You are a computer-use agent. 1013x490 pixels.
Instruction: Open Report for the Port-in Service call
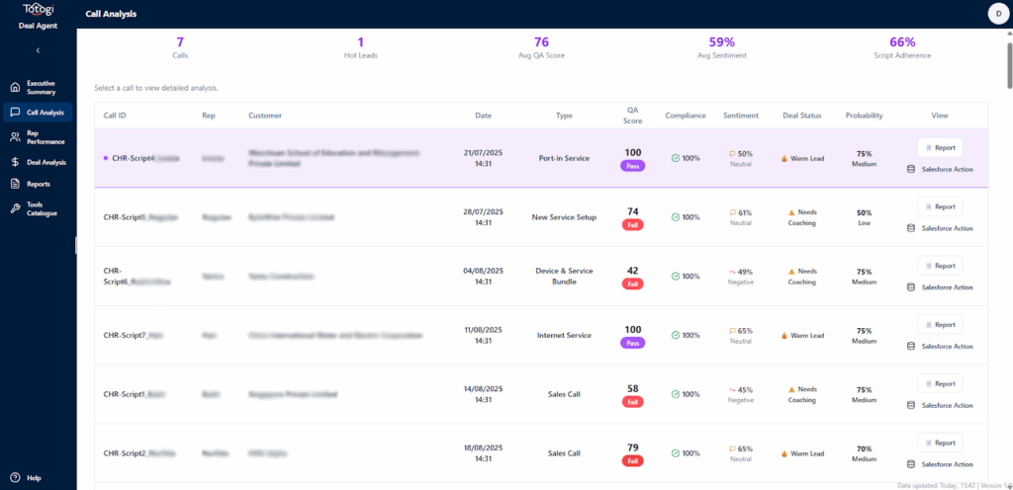(x=939, y=147)
